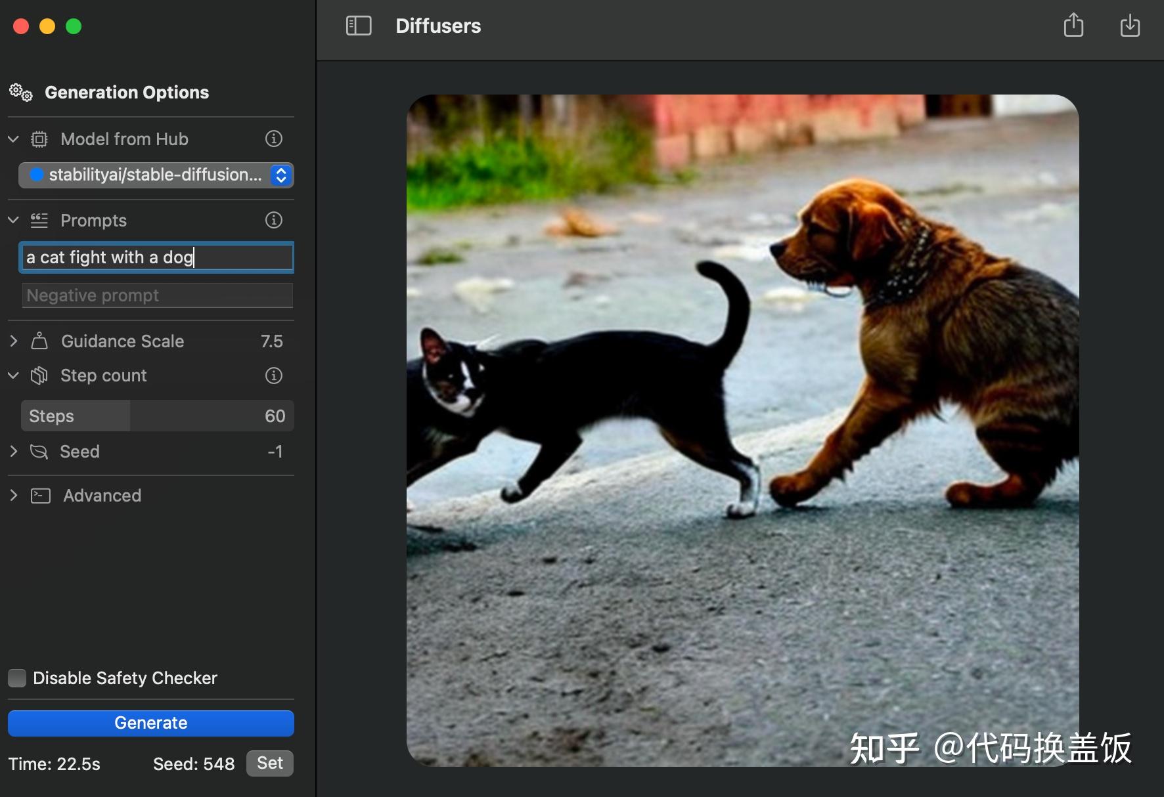Click the Diffusers window title
This screenshot has width=1164, height=797.
(438, 26)
